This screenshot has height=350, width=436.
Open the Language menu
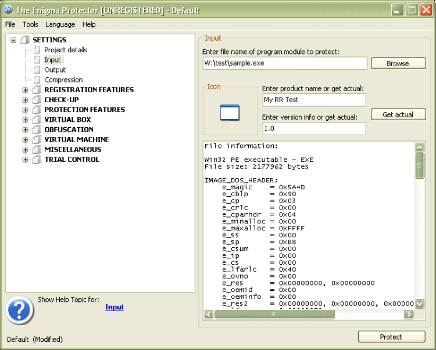point(60,24)
